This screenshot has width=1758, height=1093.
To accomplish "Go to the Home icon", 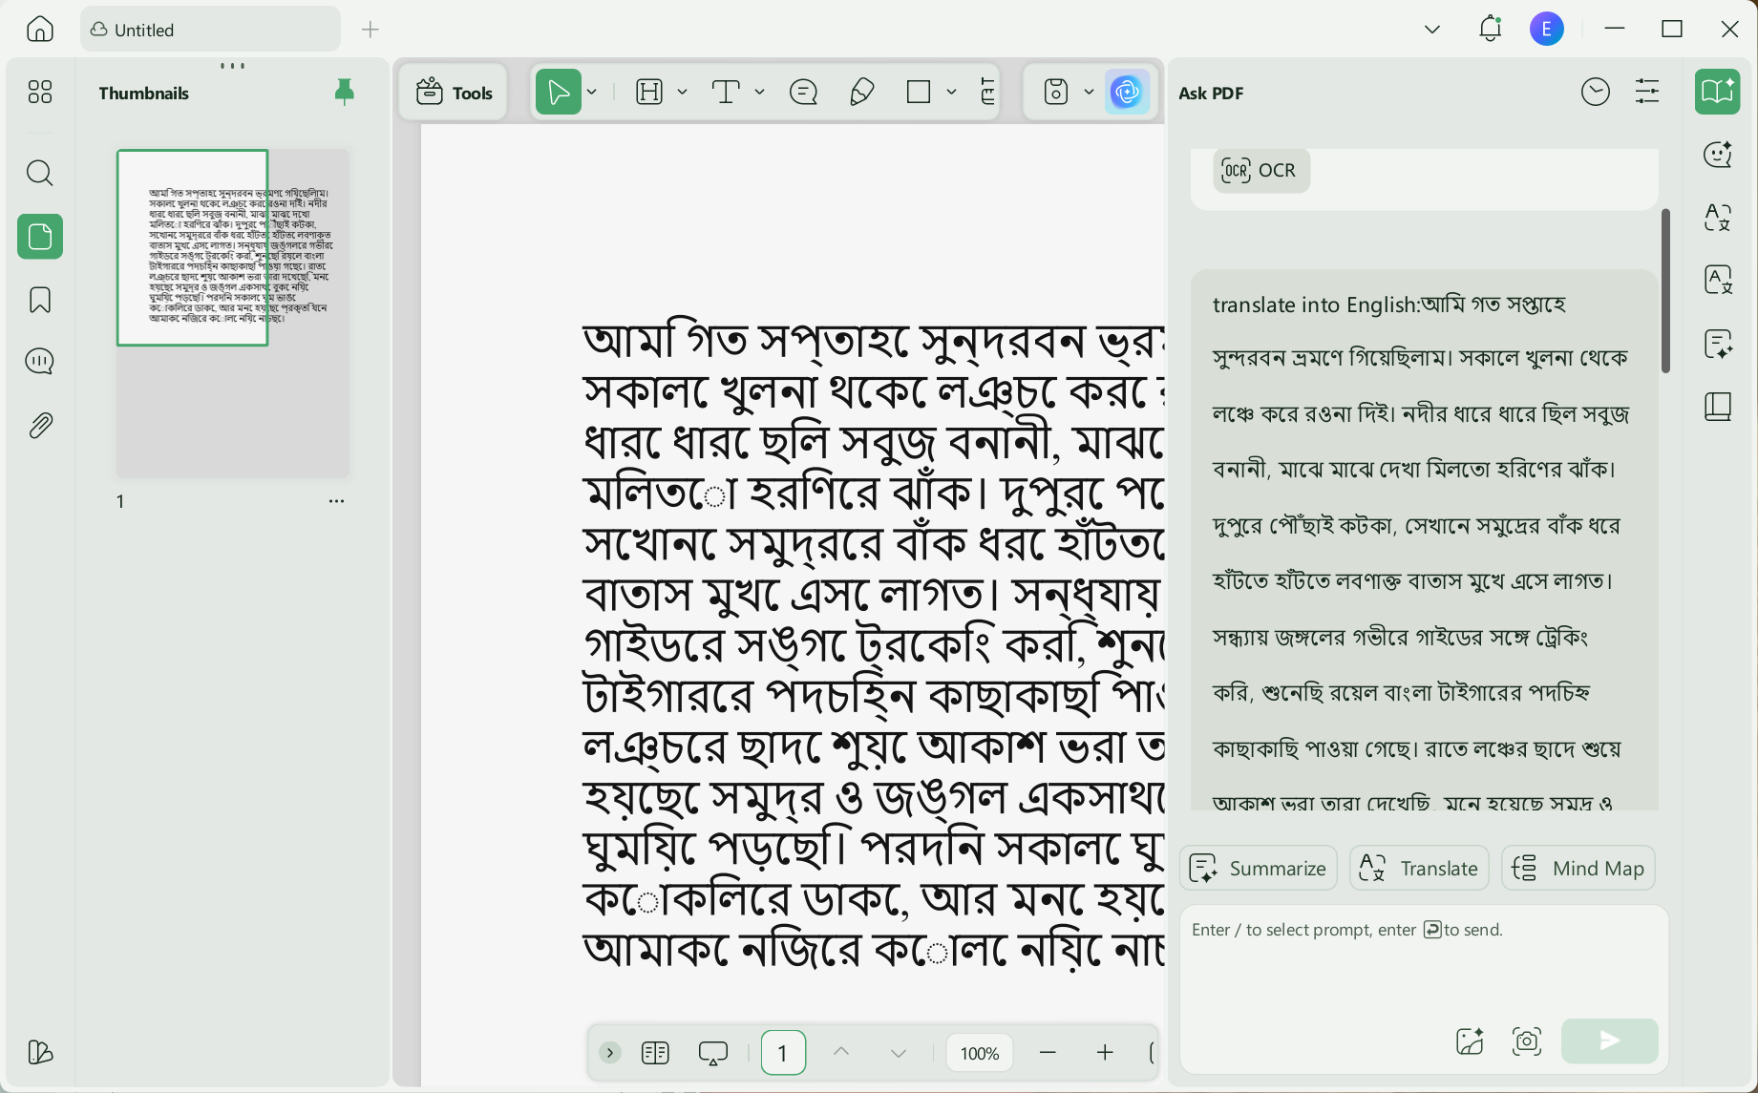I will [x=40, y=30].
